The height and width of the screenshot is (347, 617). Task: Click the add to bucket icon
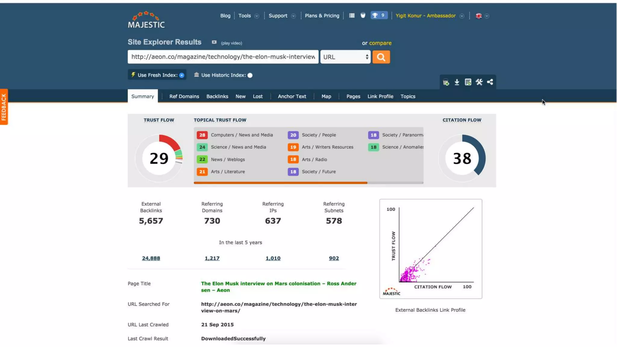click(x=446, y=82)
